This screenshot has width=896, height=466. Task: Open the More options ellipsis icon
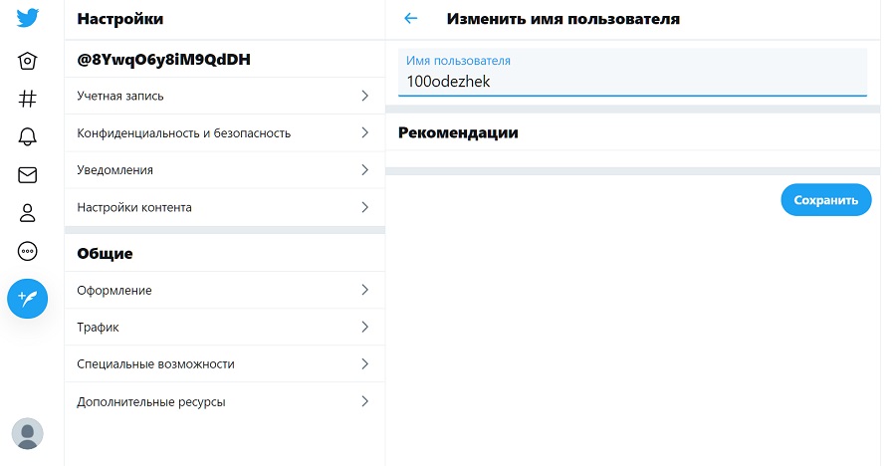[28, 251]
